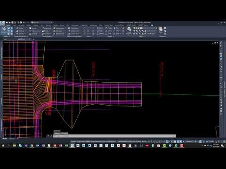226x169 pixels.
Task: Activate the Array command
Action: 117,33
